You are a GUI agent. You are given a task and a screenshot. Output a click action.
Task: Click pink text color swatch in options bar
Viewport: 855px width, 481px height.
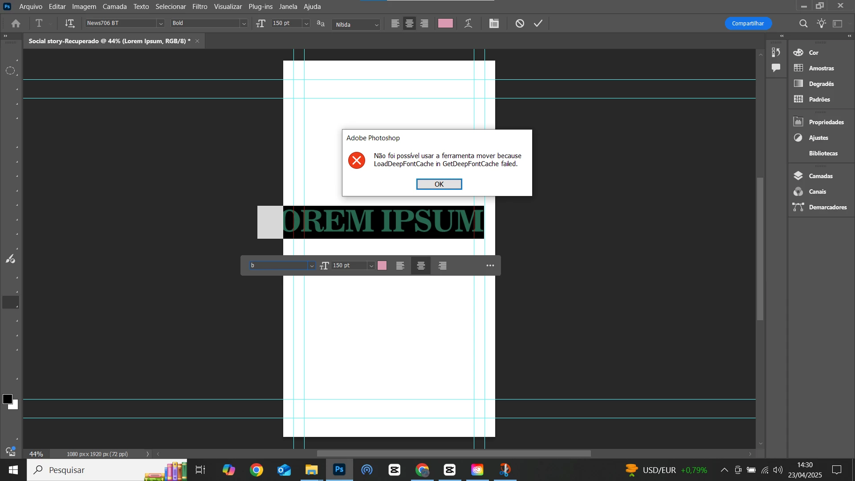click(445, 23)
